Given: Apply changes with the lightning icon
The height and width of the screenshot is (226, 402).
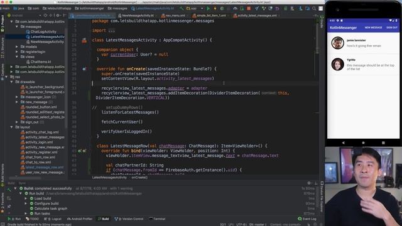Looking at the screenshot, I should 215,8.
